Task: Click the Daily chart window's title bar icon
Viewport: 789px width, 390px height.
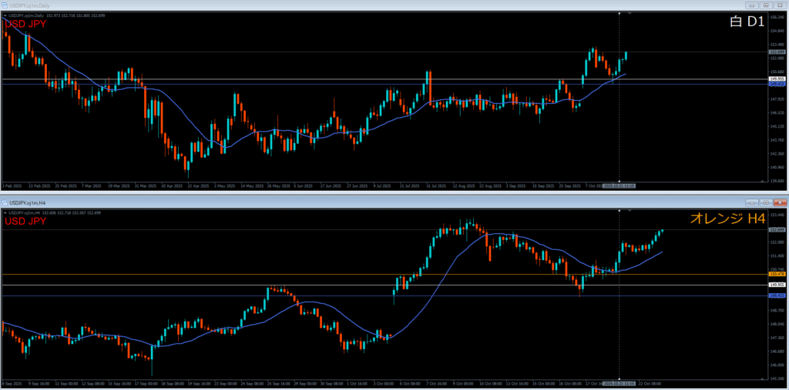Action: [5, 5]
